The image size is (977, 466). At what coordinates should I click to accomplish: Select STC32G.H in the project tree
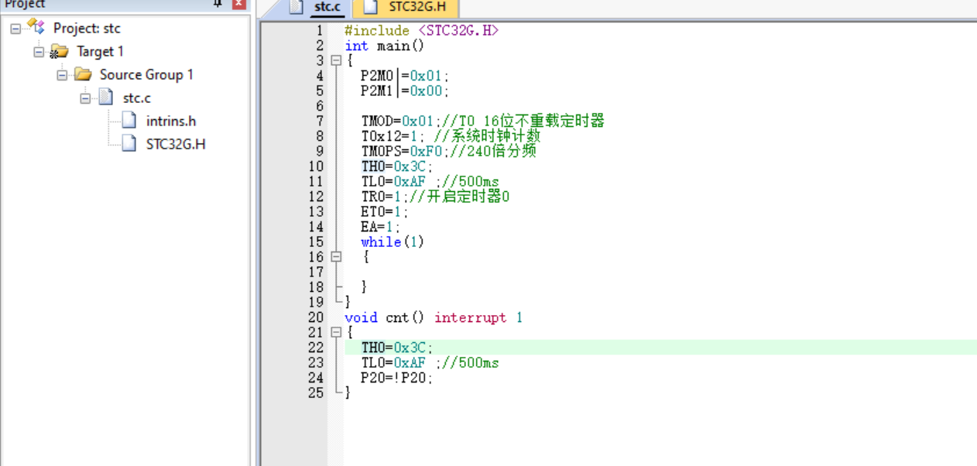(176, 144)
